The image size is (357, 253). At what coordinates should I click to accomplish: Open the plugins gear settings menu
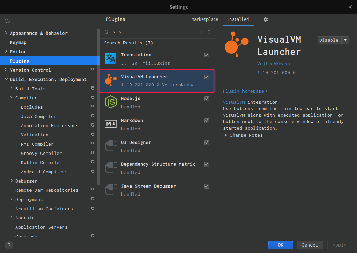pos(266,19)
